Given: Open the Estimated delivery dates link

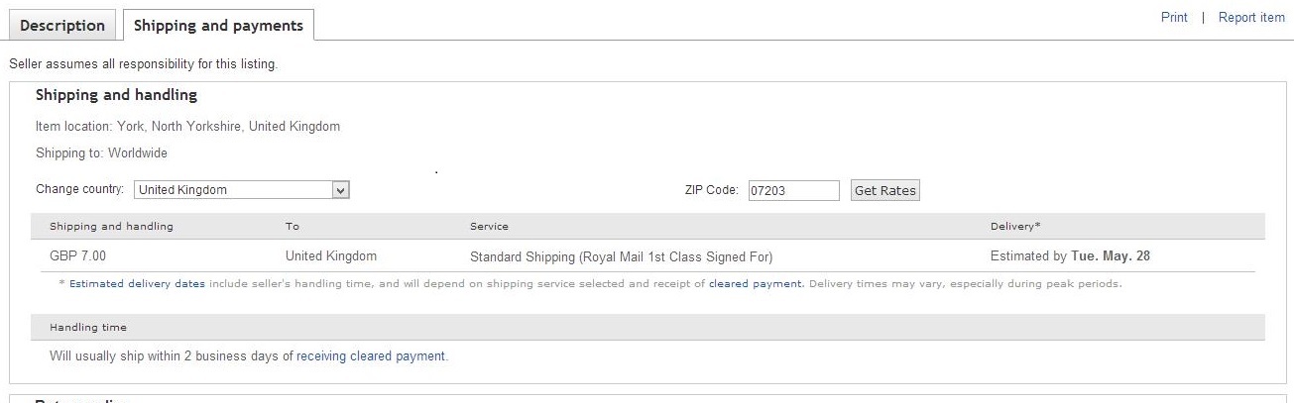Looking at the screenshot, I should pos(137,284).
